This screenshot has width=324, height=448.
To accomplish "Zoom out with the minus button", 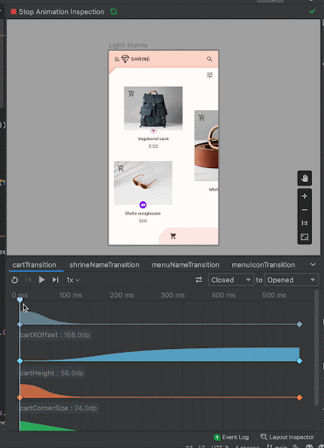I will pyautogui.click(x=305, y=210).
